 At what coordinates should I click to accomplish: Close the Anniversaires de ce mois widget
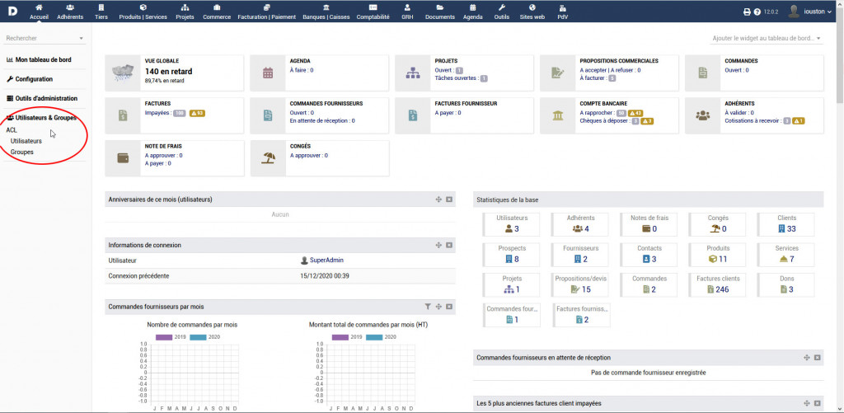449,199
